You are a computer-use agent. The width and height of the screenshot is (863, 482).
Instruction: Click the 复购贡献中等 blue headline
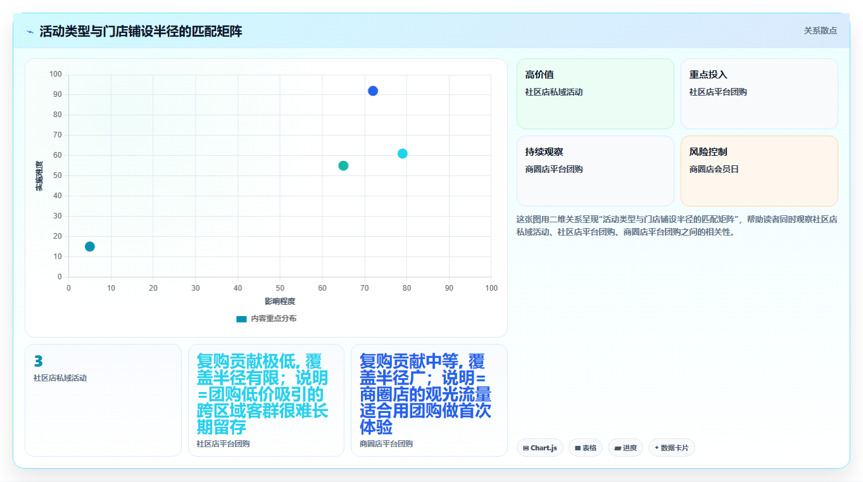pyautogui.click(x=425, y=395)
